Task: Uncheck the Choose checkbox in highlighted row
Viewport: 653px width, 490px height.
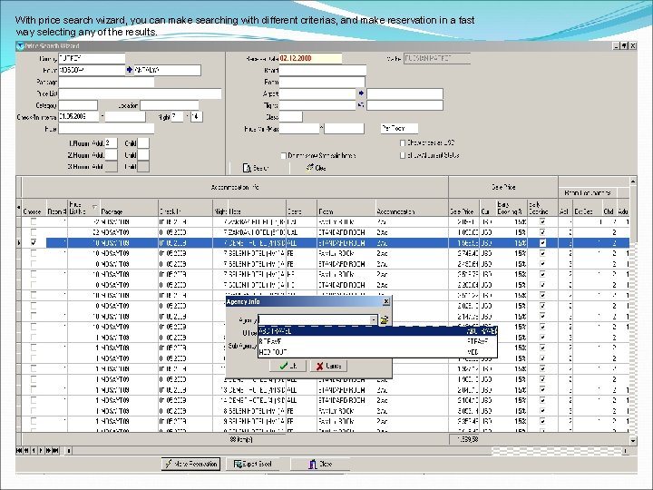Action: (x=34, y=242)
